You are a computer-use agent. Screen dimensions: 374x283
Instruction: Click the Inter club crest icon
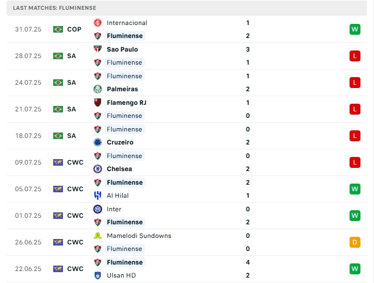pyautogui.click(x=98, y=209)
